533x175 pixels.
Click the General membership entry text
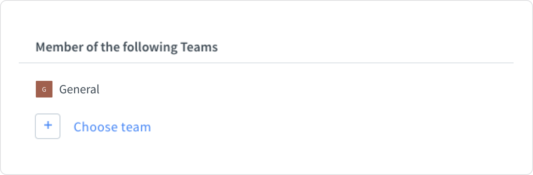(79, 89)
